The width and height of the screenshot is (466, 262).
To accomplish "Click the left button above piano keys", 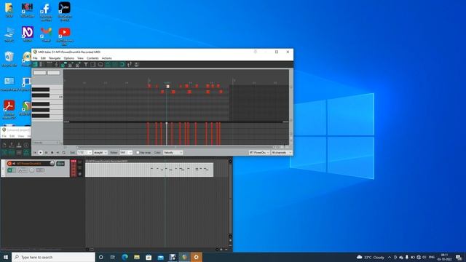I will [40, 73].
